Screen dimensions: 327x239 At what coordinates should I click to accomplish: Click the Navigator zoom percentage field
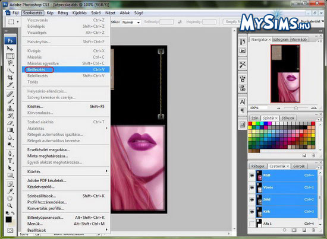(x=258, y=108)
